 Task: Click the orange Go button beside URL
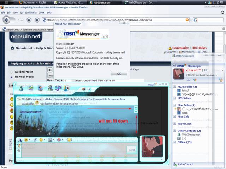pos(187,20)
